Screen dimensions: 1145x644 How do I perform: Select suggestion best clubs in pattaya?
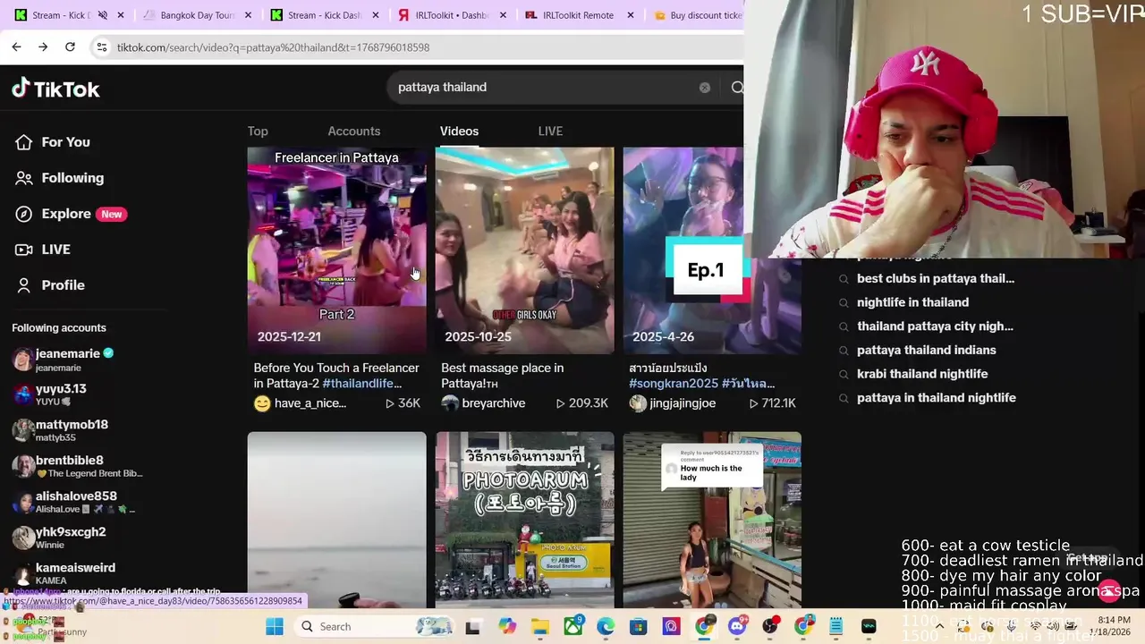click(x=936, y=278)
